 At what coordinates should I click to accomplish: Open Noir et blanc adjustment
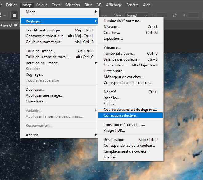click(130, 65)
